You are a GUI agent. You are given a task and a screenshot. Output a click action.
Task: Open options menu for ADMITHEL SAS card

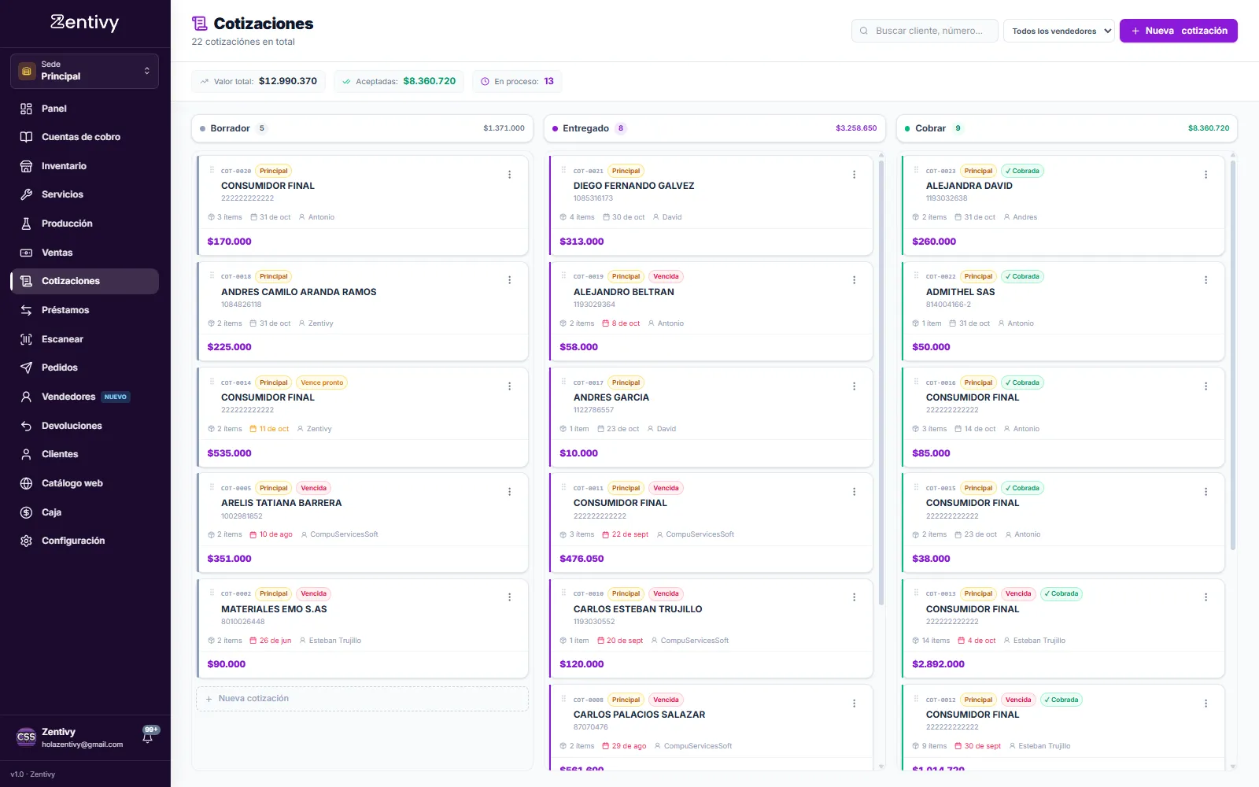[x=1206, y=280]
